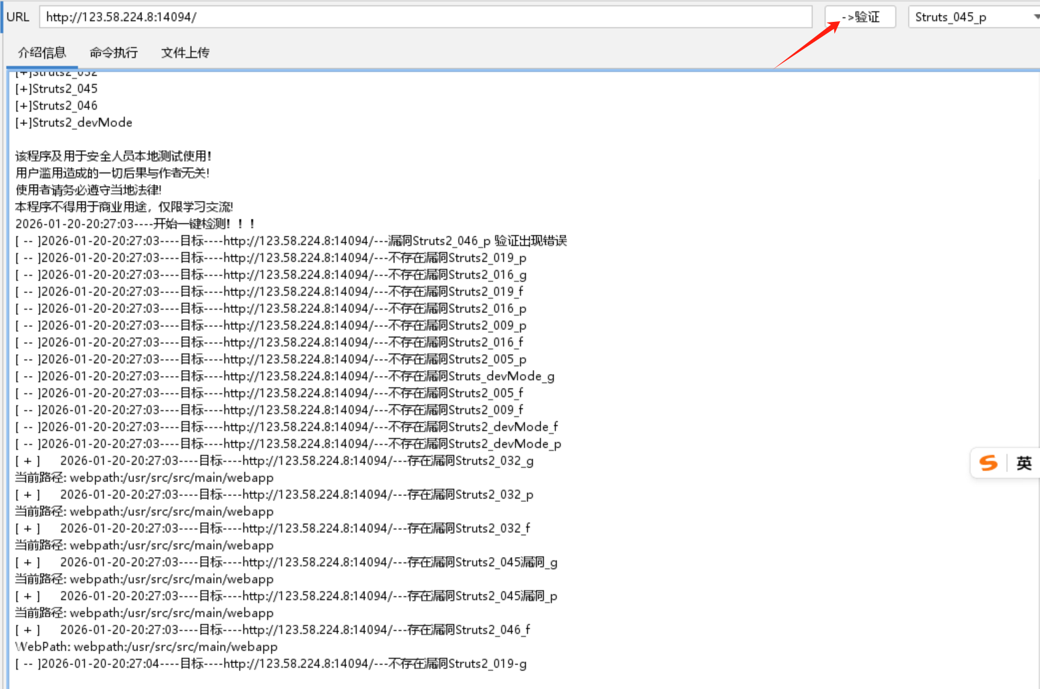Click the WebPath: webpath:/usr/src/src/main/webapp line
The height and width of the screenshot is (689, 1040).
[x=146, y=647]
